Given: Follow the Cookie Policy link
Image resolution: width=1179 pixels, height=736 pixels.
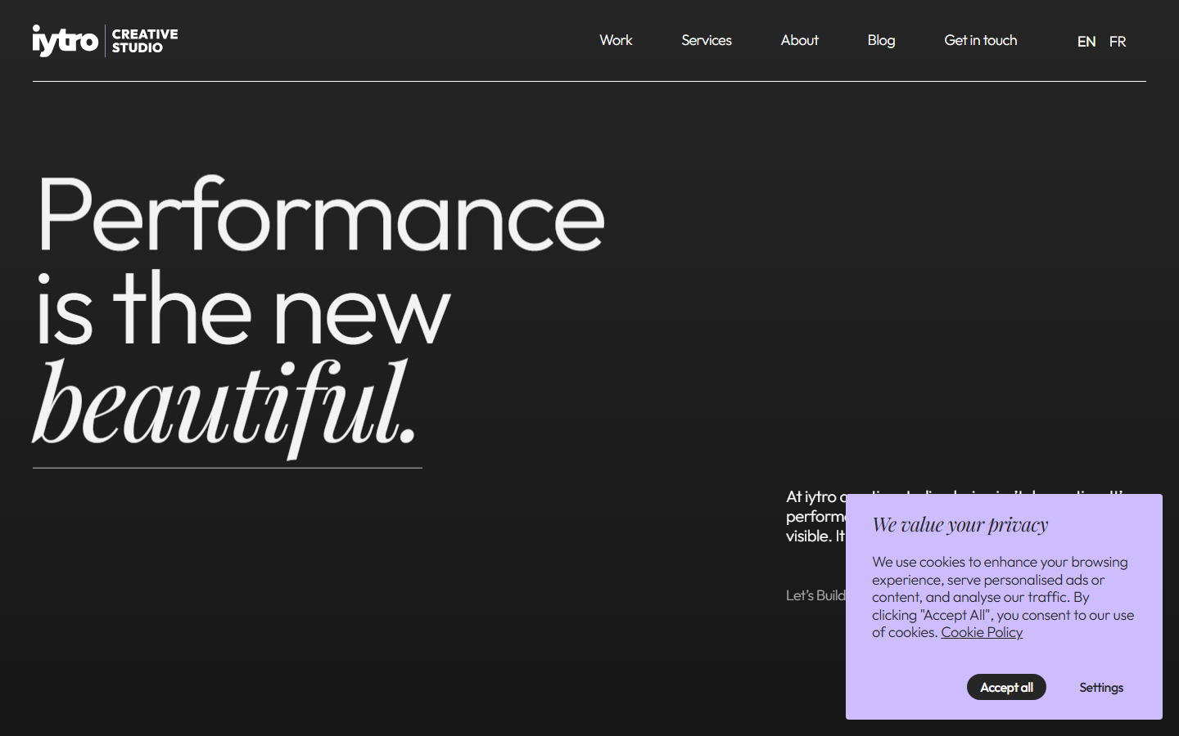Looking at the screenshot, I should (982, 632).
